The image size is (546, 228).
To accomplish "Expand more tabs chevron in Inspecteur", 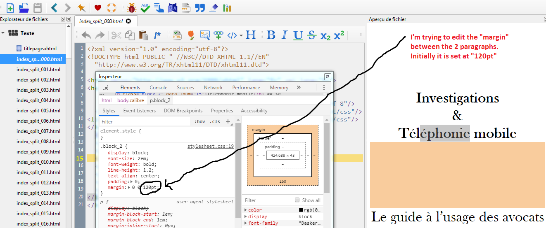I will pyautogui.click(x=299, y=87).
